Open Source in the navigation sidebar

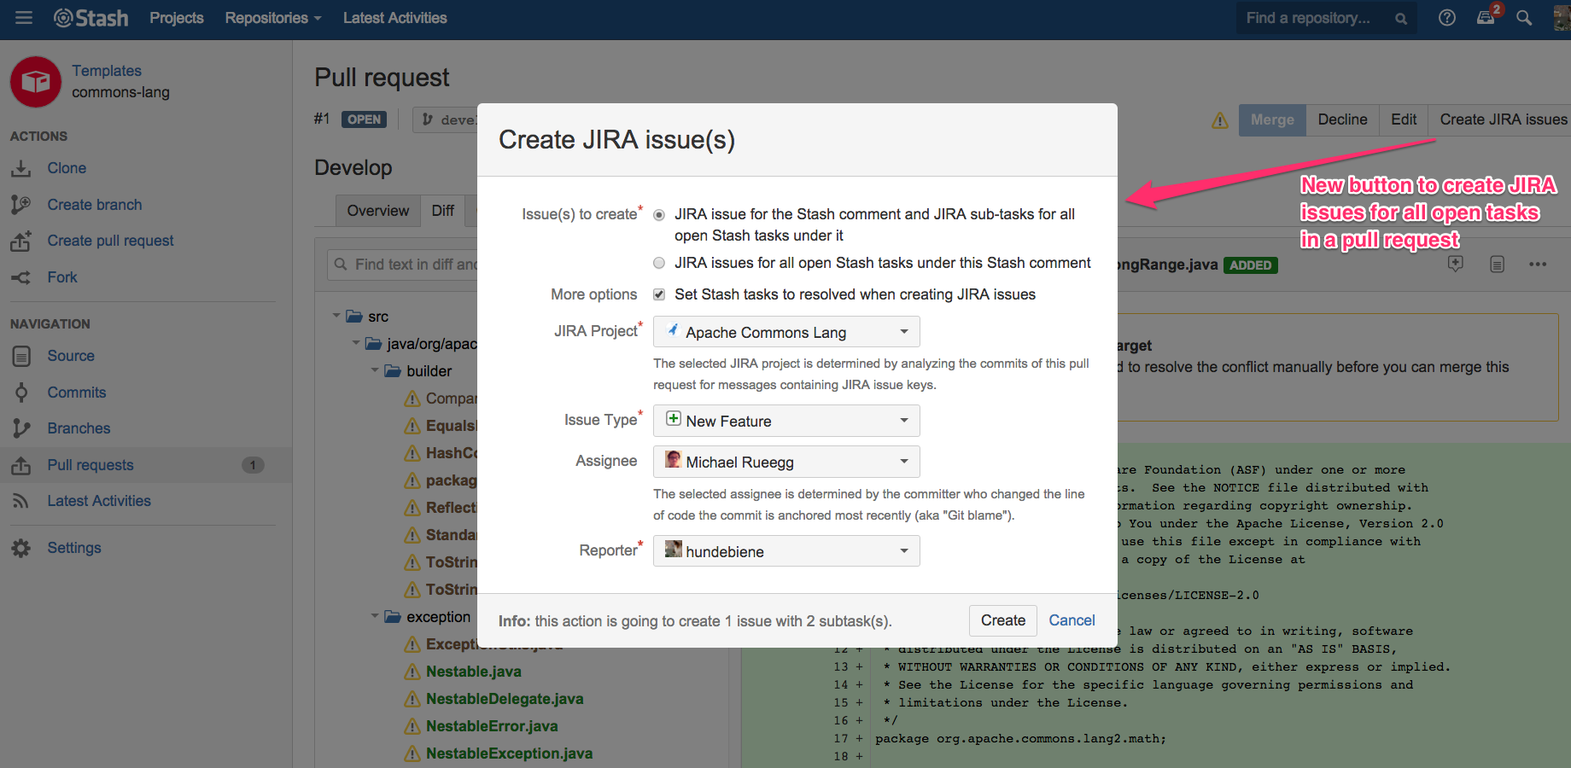(71, 356)
